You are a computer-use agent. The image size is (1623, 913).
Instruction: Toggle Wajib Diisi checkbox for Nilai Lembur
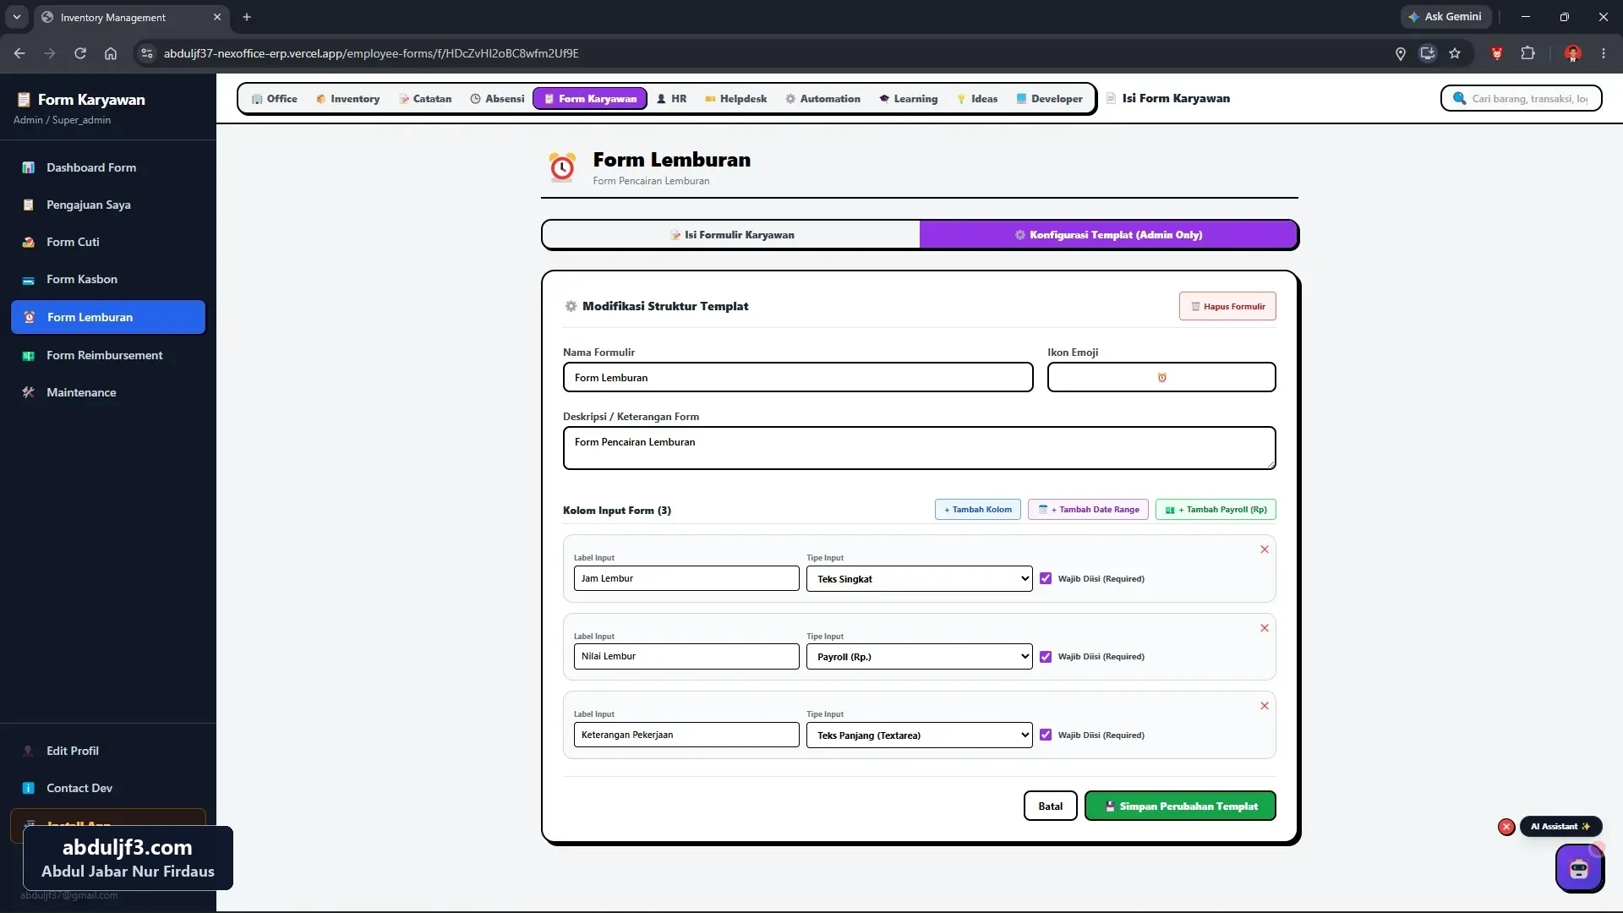[1046, 657]
